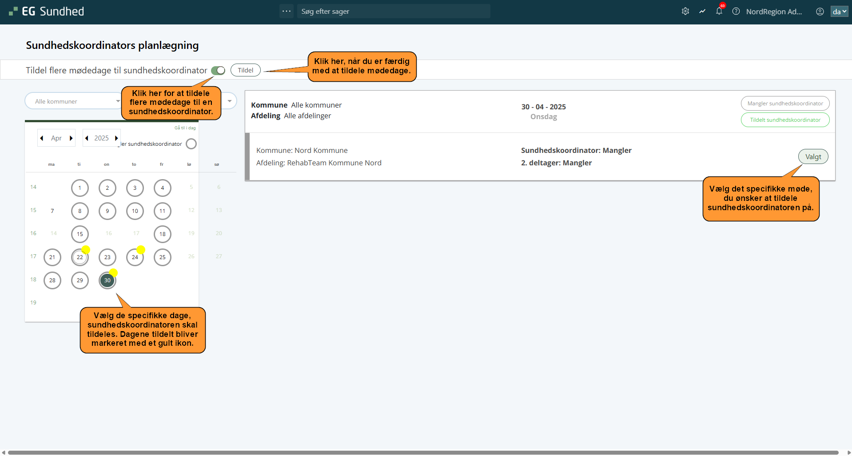Click the EG Sundhed logo
The image size is (852, 456).
point(46,12)
